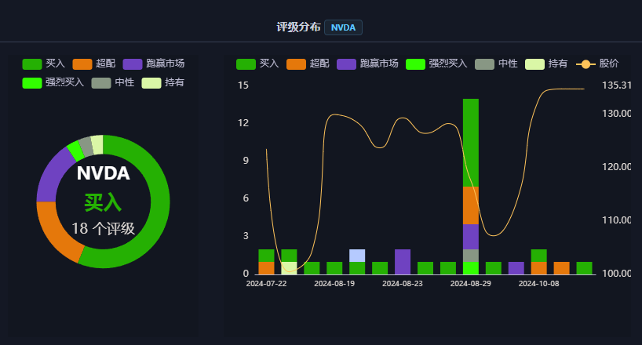Viewport: 642px width, 345px height.
Task: Click 强烈买入 swatch in the bar chart legend
Action: click(416, 64)
